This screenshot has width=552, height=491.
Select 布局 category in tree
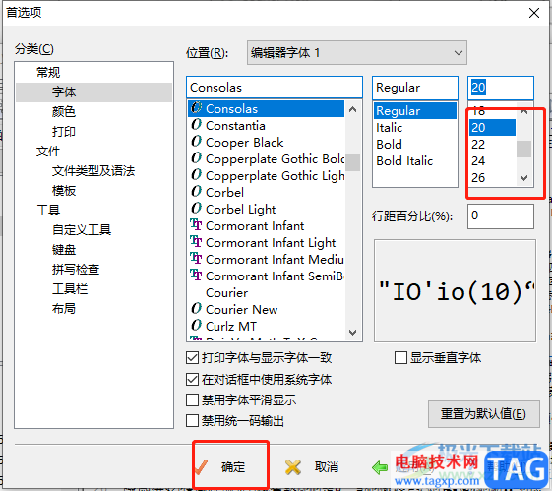point(64,309)
